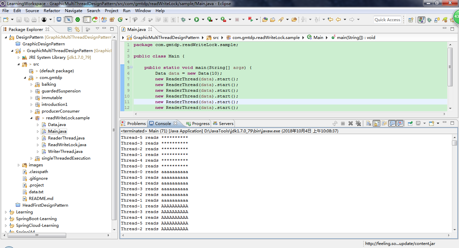Expand the balking package node
Viewport: 459px width, 248px height.
click(x=32, y=84)
